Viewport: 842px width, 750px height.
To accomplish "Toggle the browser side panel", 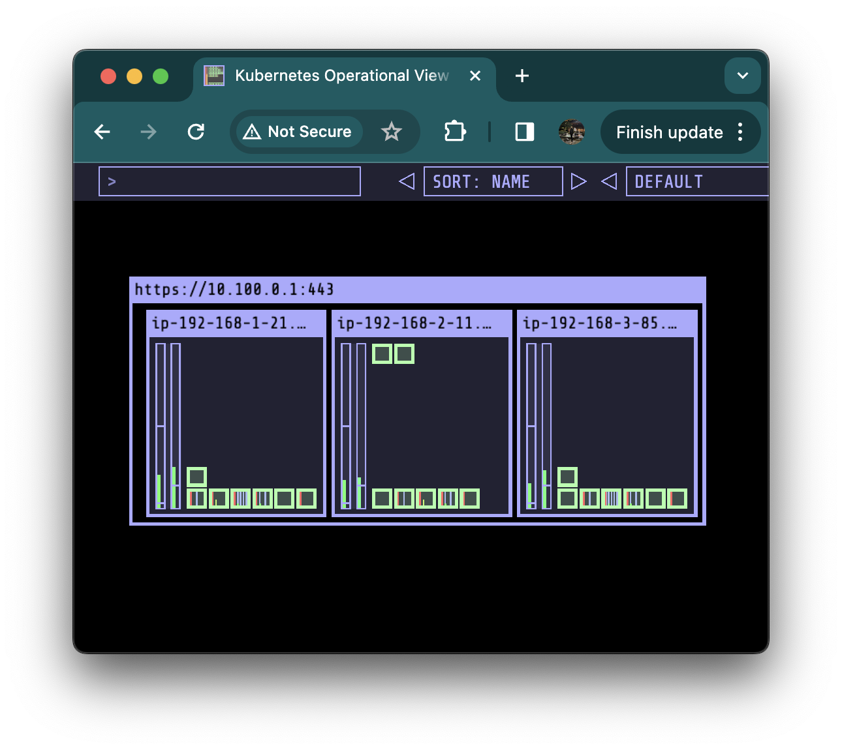I will (x=525, y=132).
